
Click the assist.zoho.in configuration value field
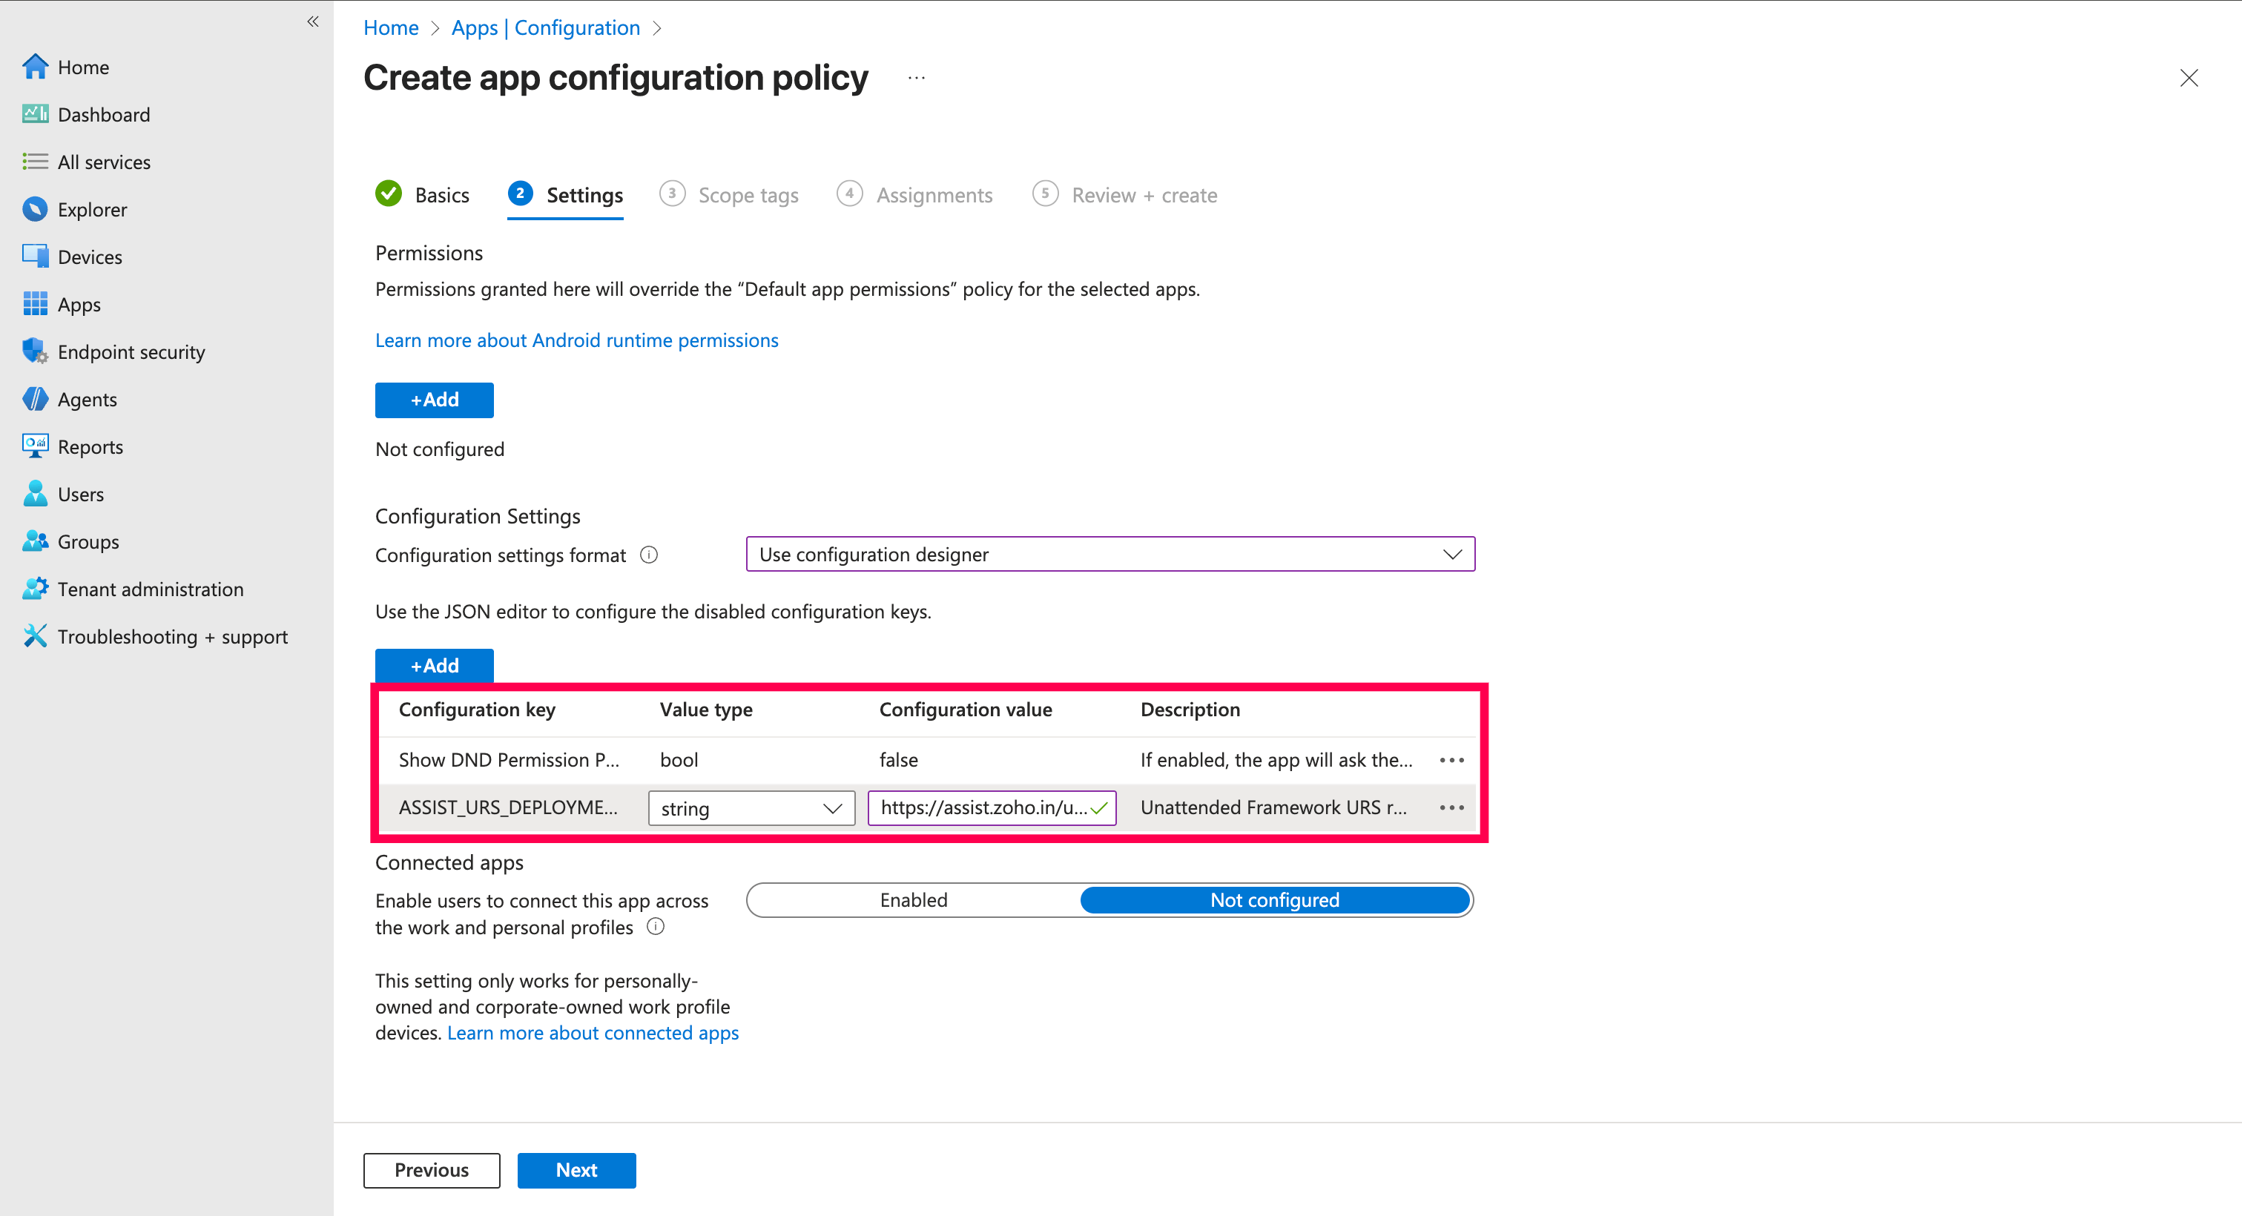point(983,807)
